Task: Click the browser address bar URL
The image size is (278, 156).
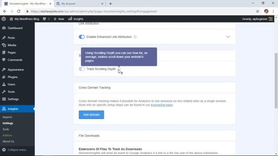Action: (94, 11)
